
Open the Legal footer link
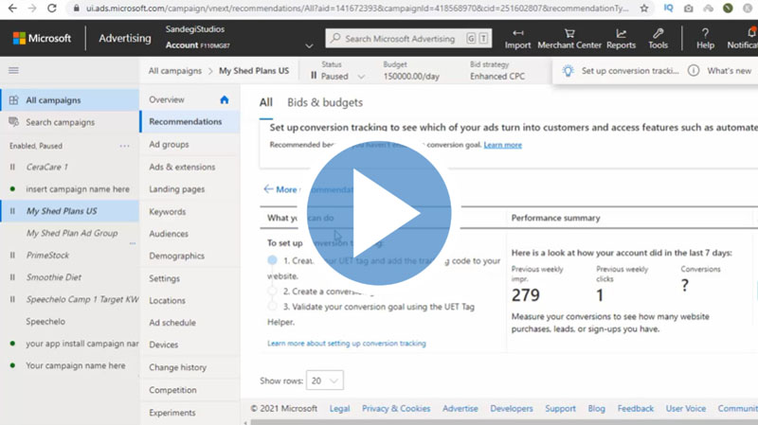click(339, 409)
